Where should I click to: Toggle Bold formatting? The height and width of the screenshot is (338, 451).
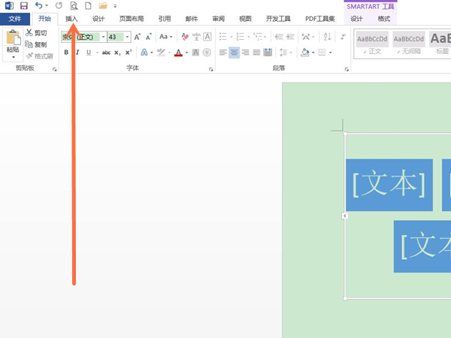pos(66,52)
